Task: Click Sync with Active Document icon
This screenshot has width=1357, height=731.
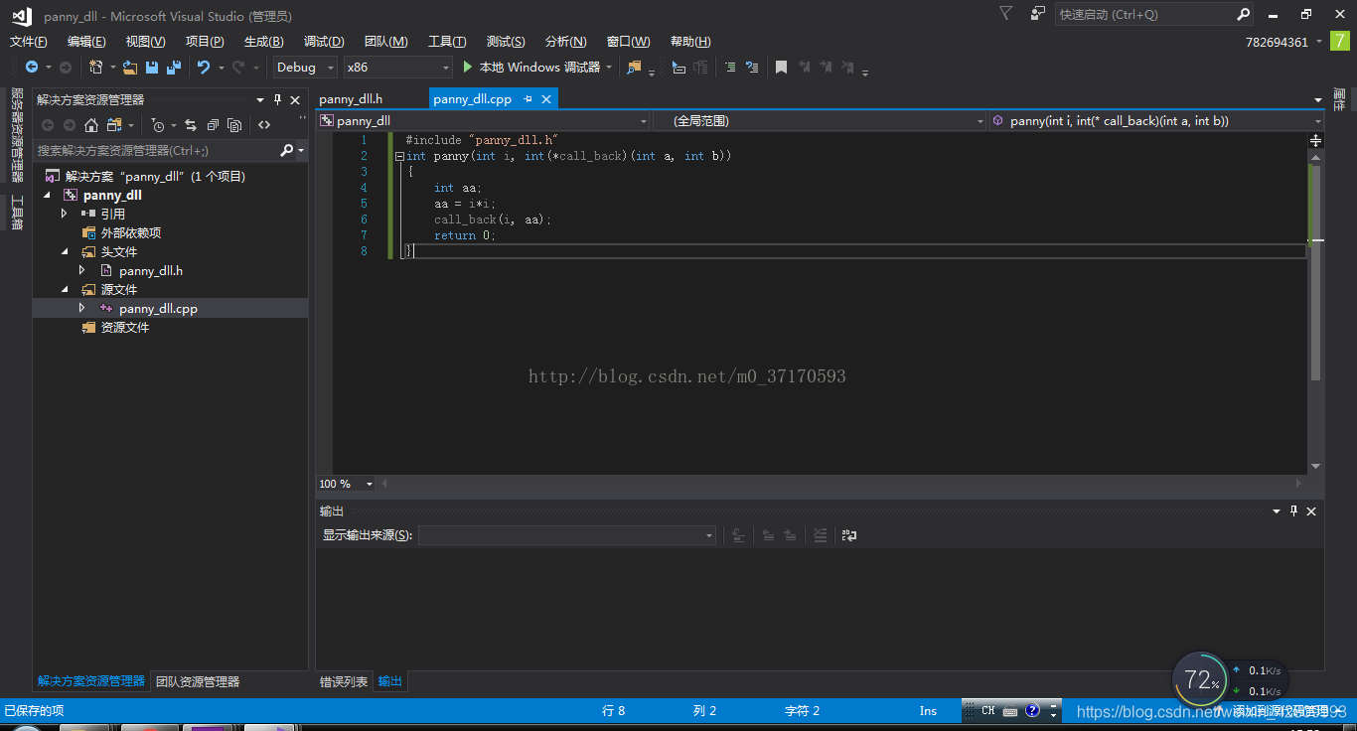Action: (191, 125)
